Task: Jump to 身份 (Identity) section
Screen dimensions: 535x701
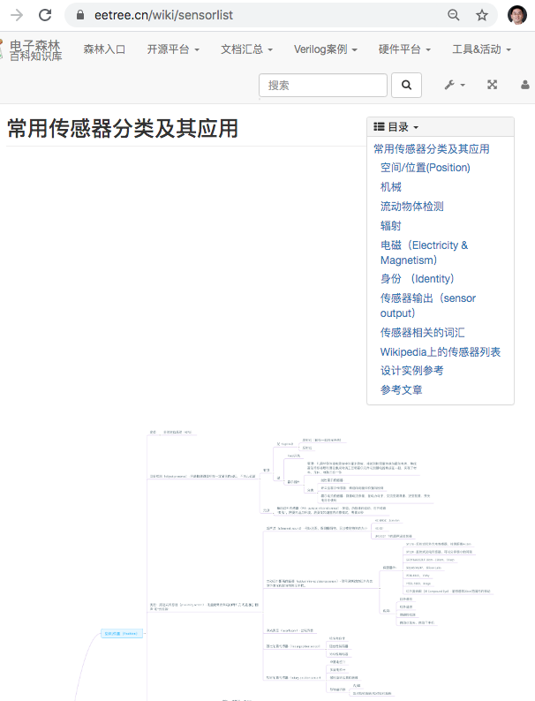Action: click(417, 279)
